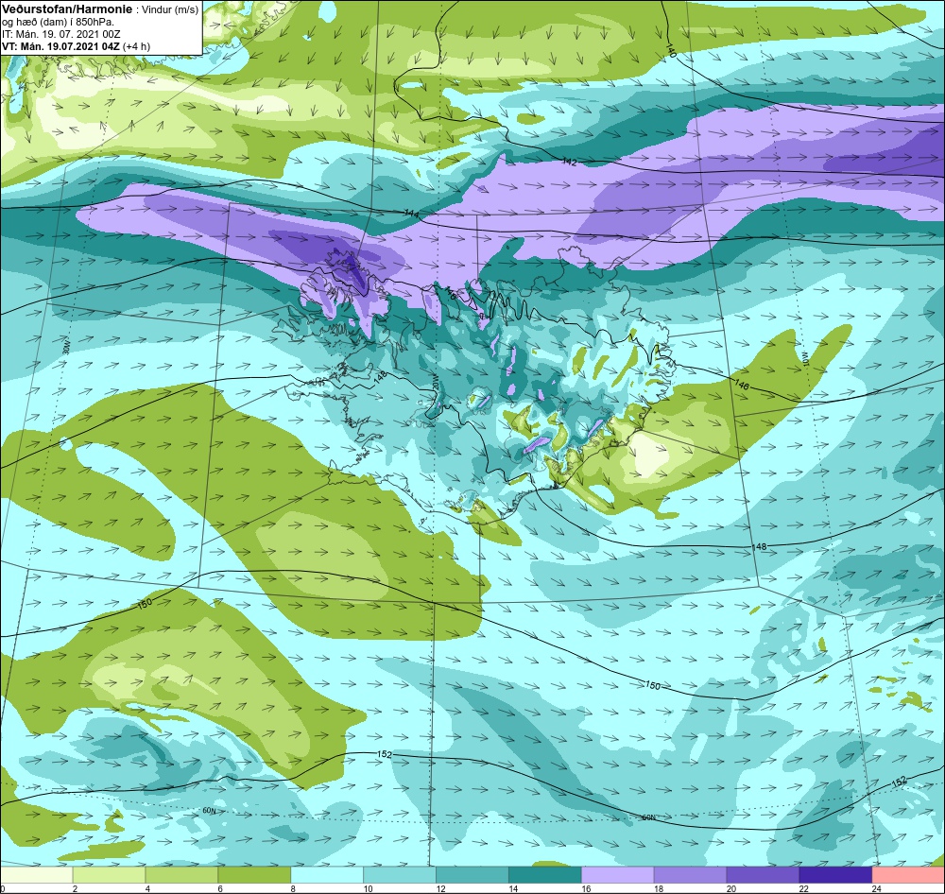Image resolution: width=945 pixels, height=894 pixels.
Task: Click the legend tick value "6"
Action: tap(220, 888)
